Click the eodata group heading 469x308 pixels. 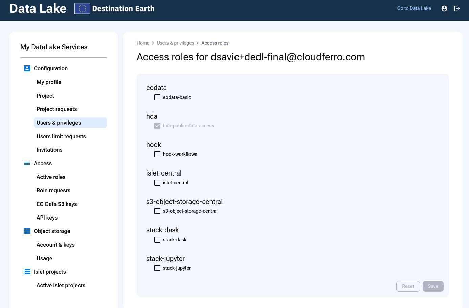pyautogui.click(x=156, y=88)
